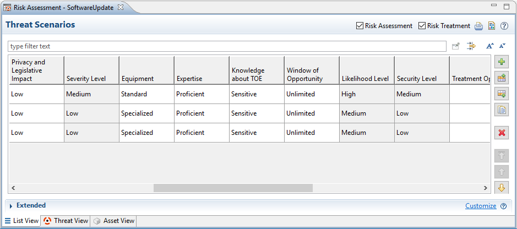The width and height of the screenshot is (517, 229).
Task: Increase font size with larger A icon
Action: (490, 46)
